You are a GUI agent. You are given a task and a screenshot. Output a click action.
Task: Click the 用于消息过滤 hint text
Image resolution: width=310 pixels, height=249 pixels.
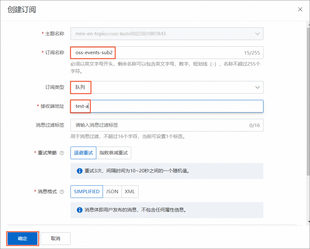(128, 136)
